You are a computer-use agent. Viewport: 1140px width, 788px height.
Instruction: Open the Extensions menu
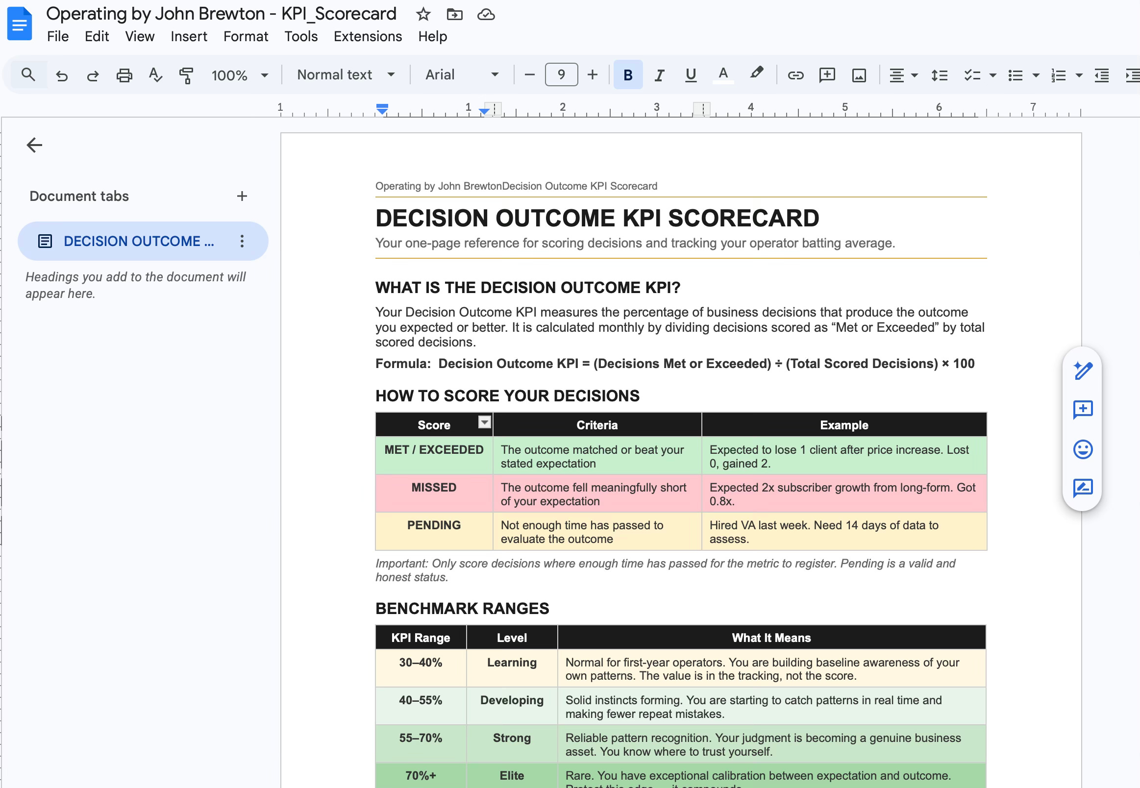coord(367,37)
